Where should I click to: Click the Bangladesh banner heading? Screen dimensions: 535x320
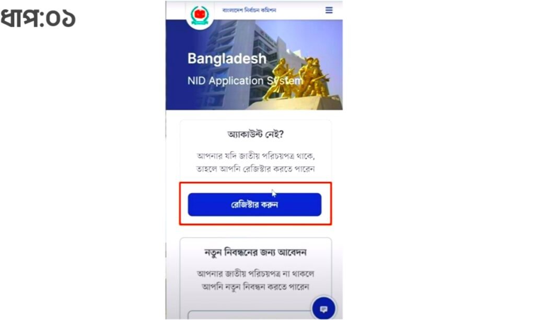coord(227,58)
